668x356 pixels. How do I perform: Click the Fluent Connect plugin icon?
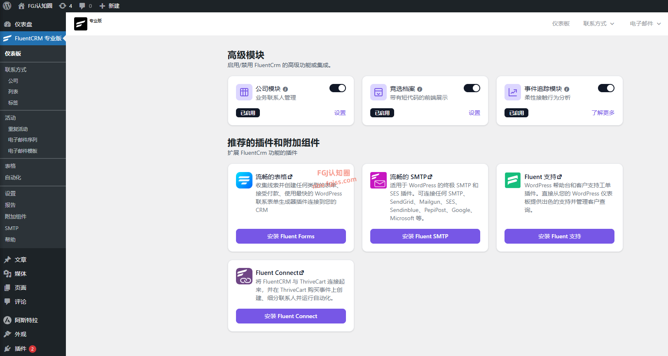click(x=244, y=276)
